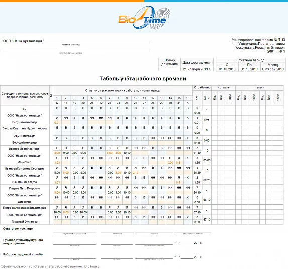Click Иванова's month total '68:25'
This screenshot has width=288, height=269.
[x=207, y=180]
